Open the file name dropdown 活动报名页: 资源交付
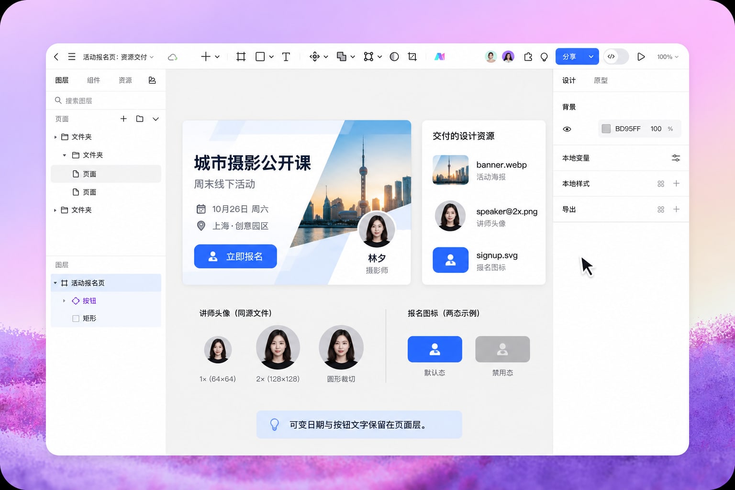Viewport: 735px width, 490px height. coord(118,57)
